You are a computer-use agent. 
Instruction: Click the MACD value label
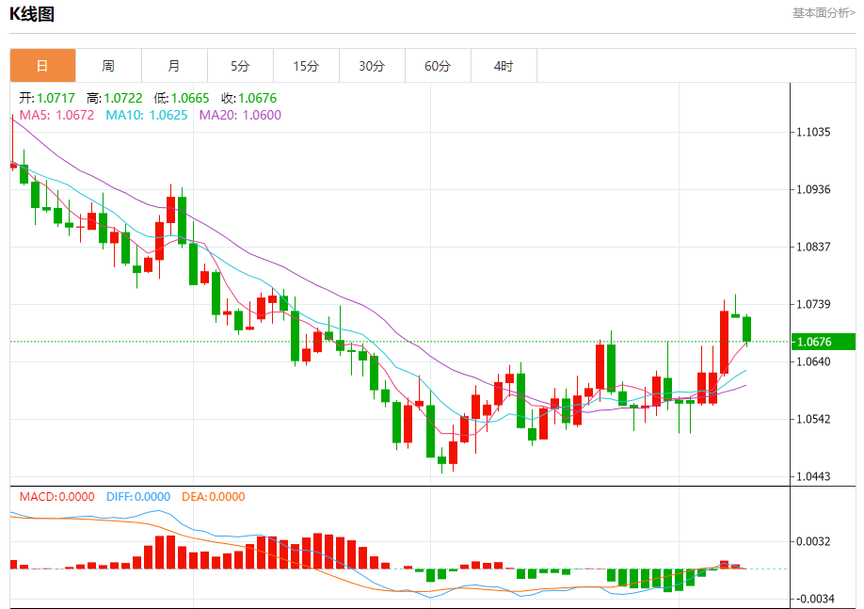pyautogui.click(x=56, y=497)
